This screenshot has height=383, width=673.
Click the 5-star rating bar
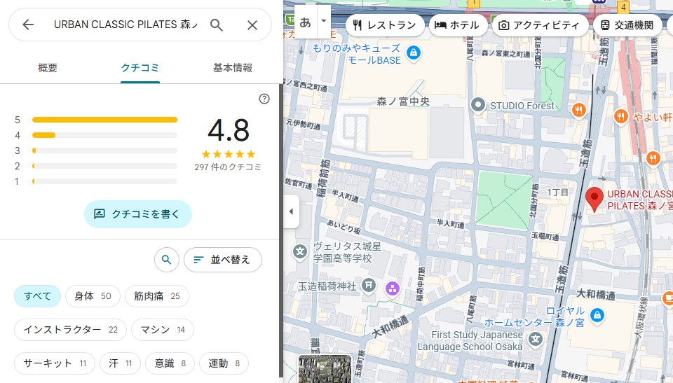point(104,120)
